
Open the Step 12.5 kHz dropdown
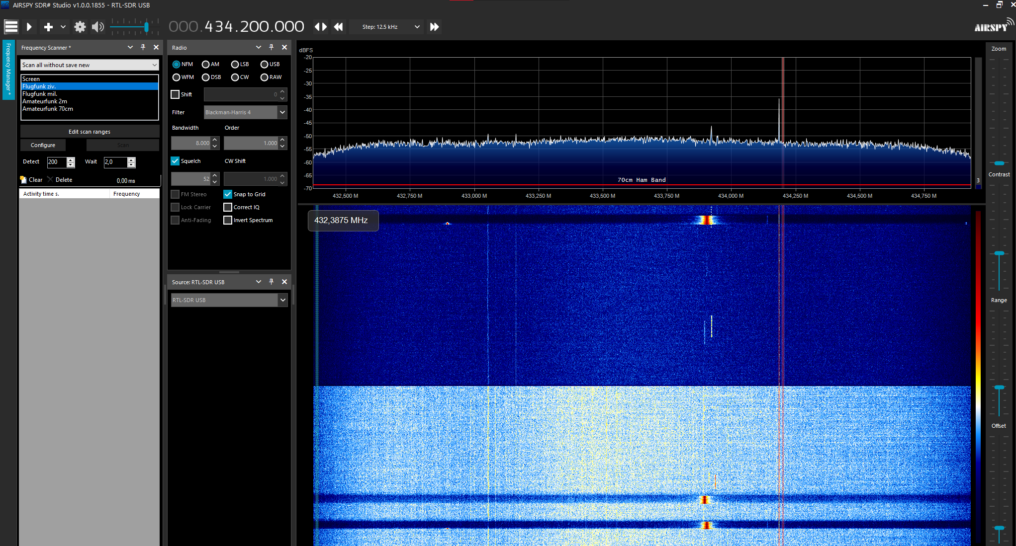[386, 27]
